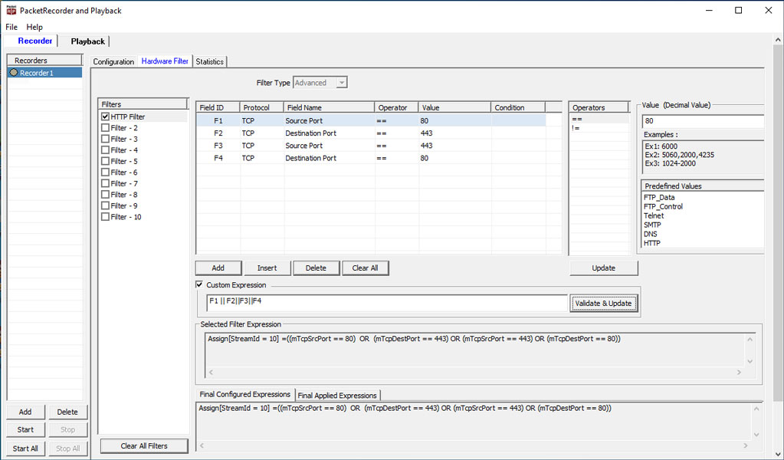
Task: Select the Hardware Filter tab
Action: click(165, 61)
